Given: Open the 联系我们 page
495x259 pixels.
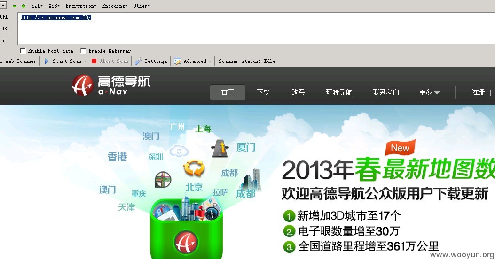Looking at the screenshot, I should (386, 92).
